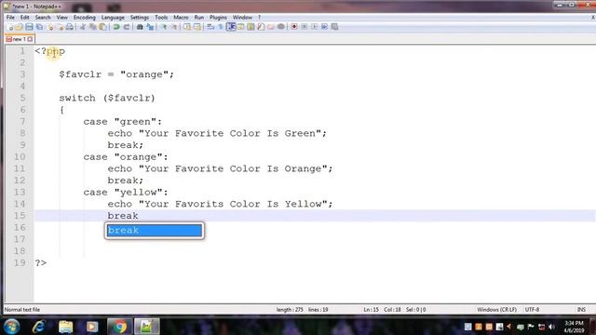This screenshot has height=335, width=596.
Task: Click the macro Playback icon
Action: click(315, 27)
